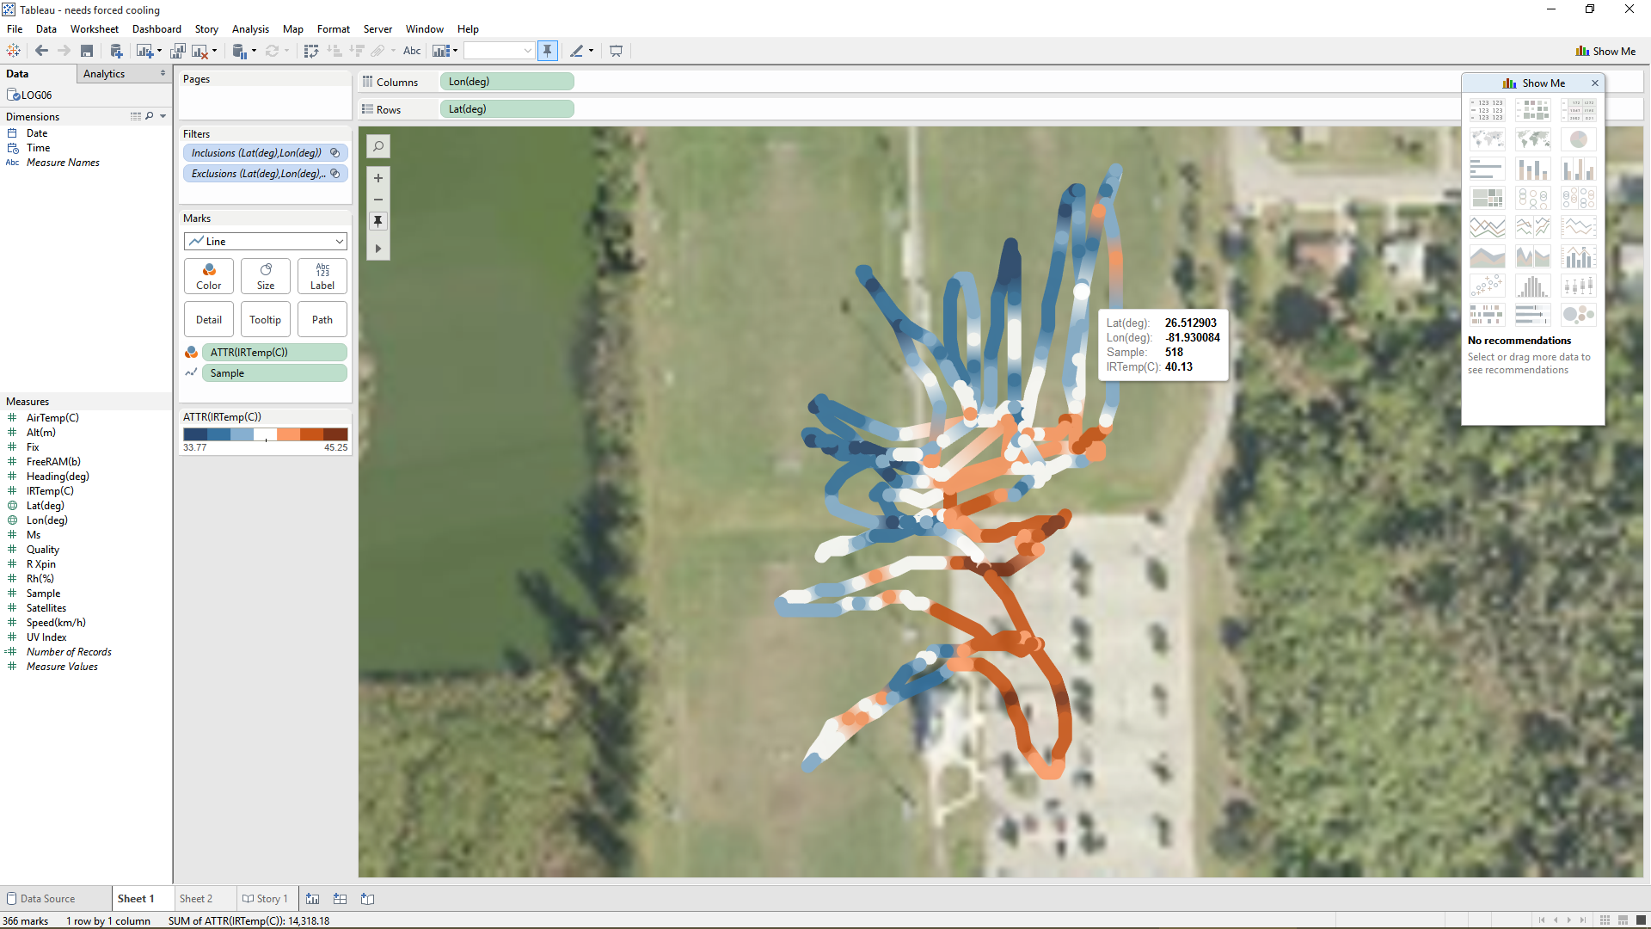Click the New Data Source icon
Image resolution: width=1651 pixels, height=929 pixels.
[x=117, y=52]
